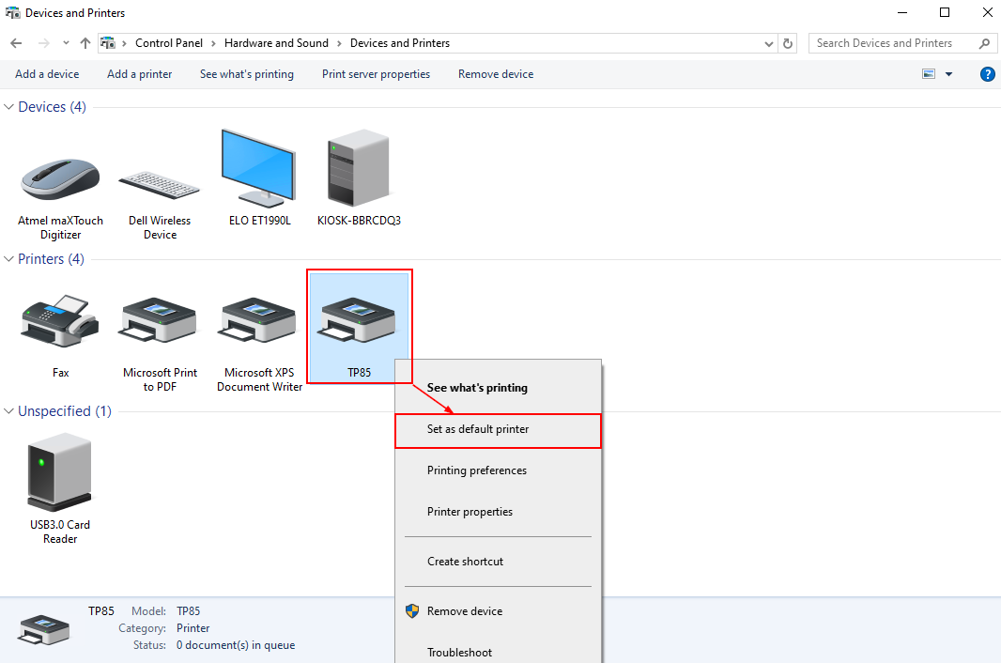This screenshot has height=663, width=1001.
Task: Select the USB3.0 Card Reader icon
Action: click(60, 472)
